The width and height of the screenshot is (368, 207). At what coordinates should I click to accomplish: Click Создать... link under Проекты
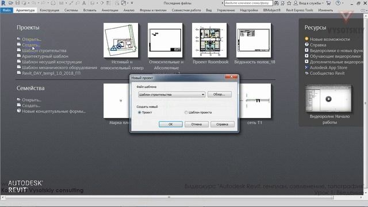pos(30,45)
